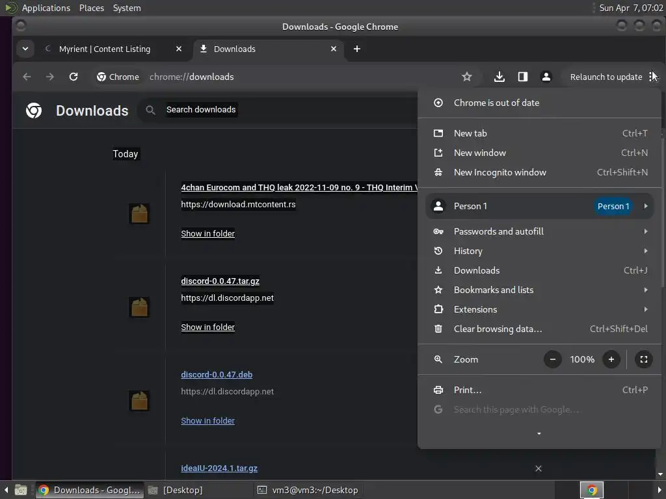Click the search magnifier icon in downloads

[150, 110]
